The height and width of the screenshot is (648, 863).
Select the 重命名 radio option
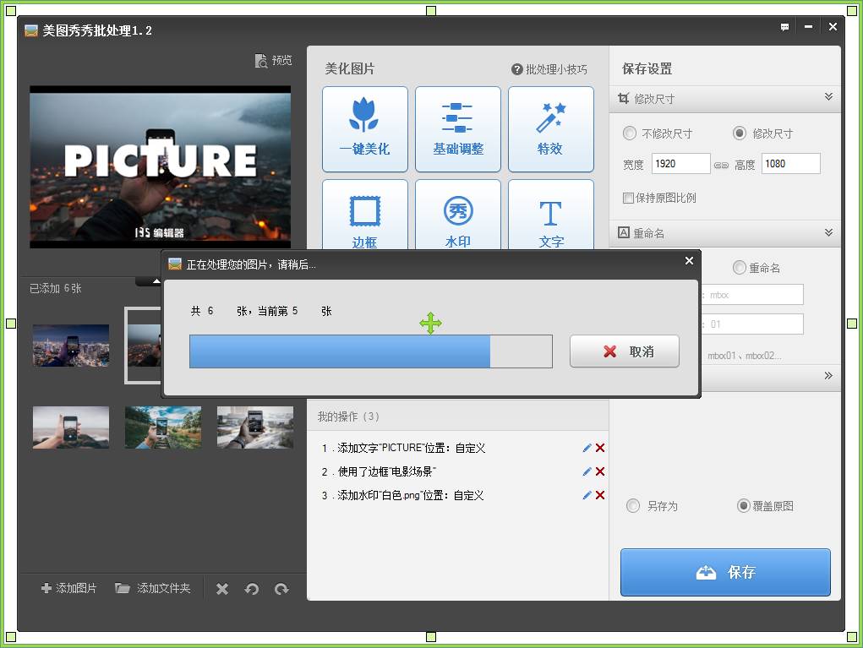coord(739,268)
